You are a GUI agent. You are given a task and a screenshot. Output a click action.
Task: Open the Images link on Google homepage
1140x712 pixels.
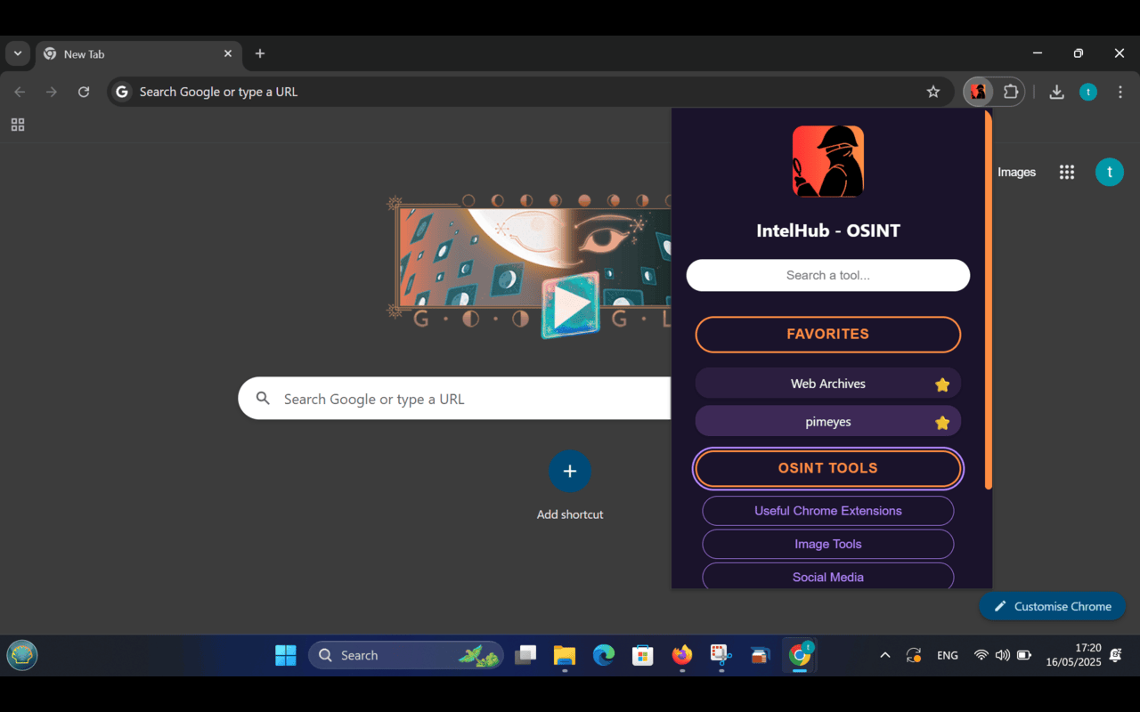click(x=1015, y=172)
